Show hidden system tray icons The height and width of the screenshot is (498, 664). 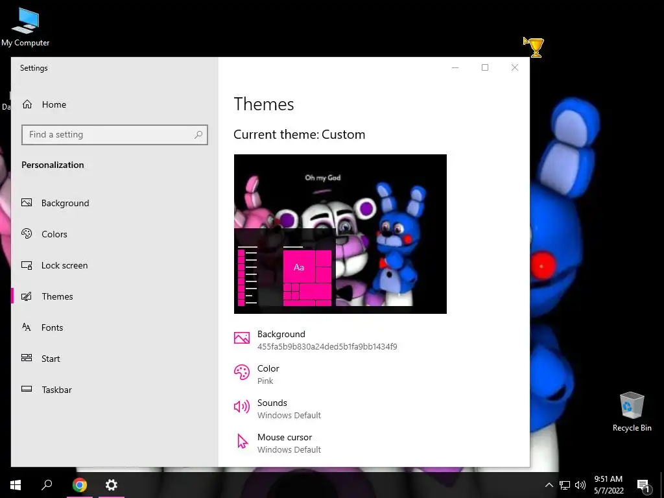[x=549, y=485]
